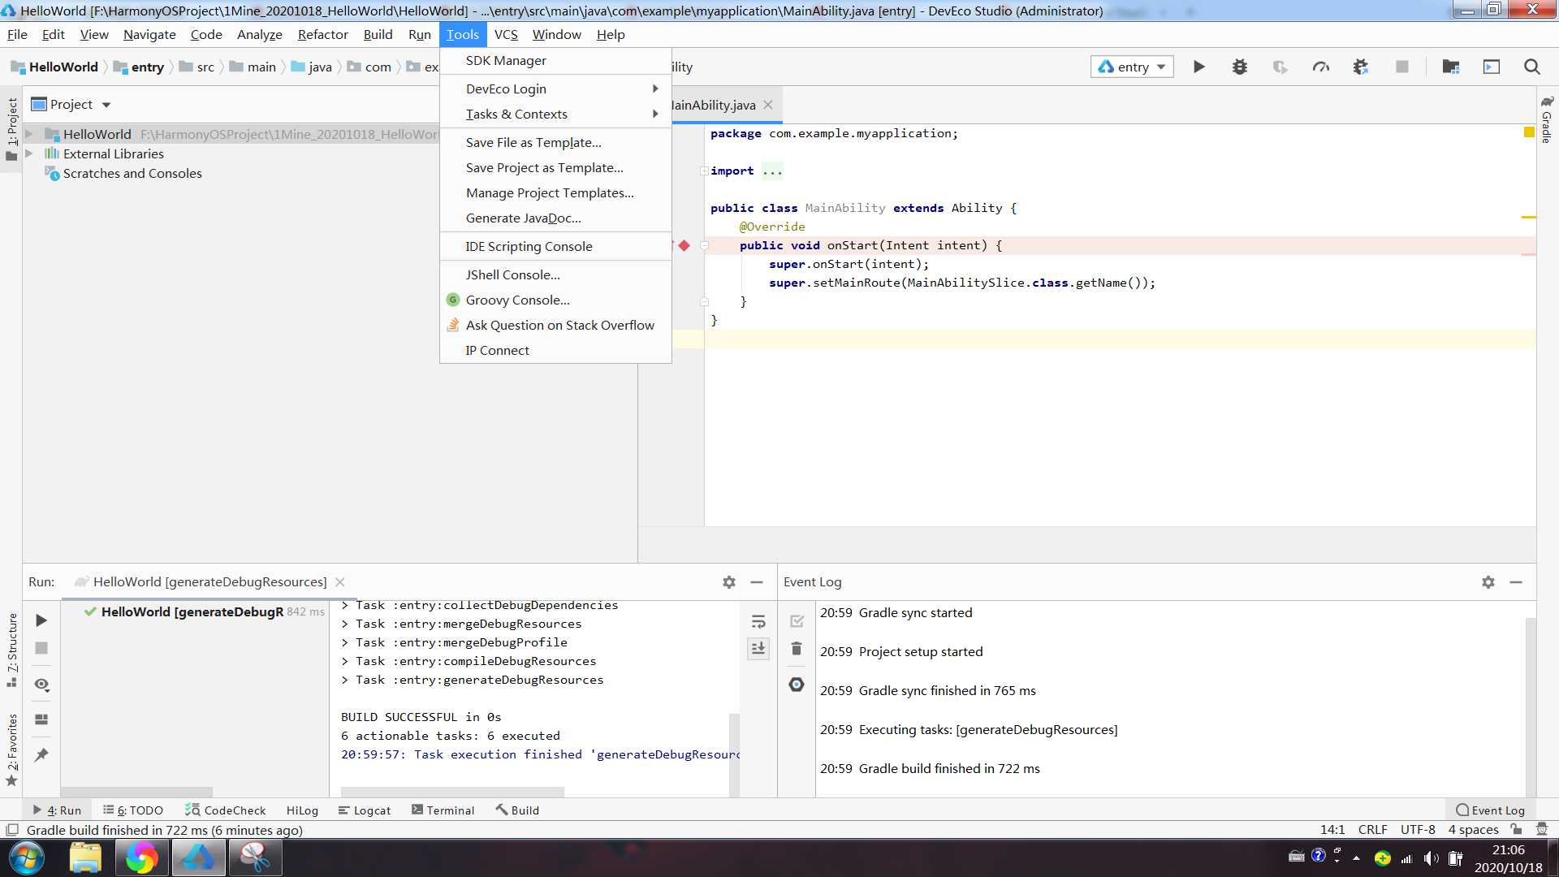Clear the Event Log with trash icon
The image size is (1559, 877).
[x=797, y=648]
